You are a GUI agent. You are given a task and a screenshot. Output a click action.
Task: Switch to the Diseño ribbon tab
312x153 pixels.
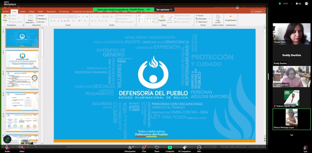pos(40,12)
